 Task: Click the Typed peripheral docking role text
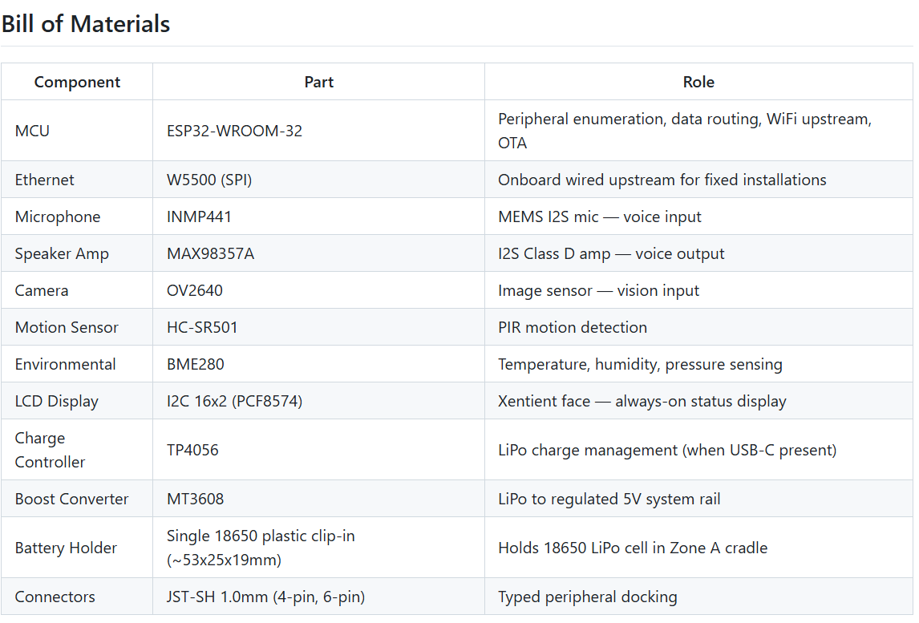click(x=587, y=597)
